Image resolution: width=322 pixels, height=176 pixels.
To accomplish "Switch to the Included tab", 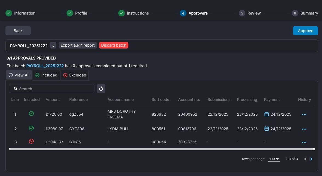I will pyautogui.click(x=46, y=75).
